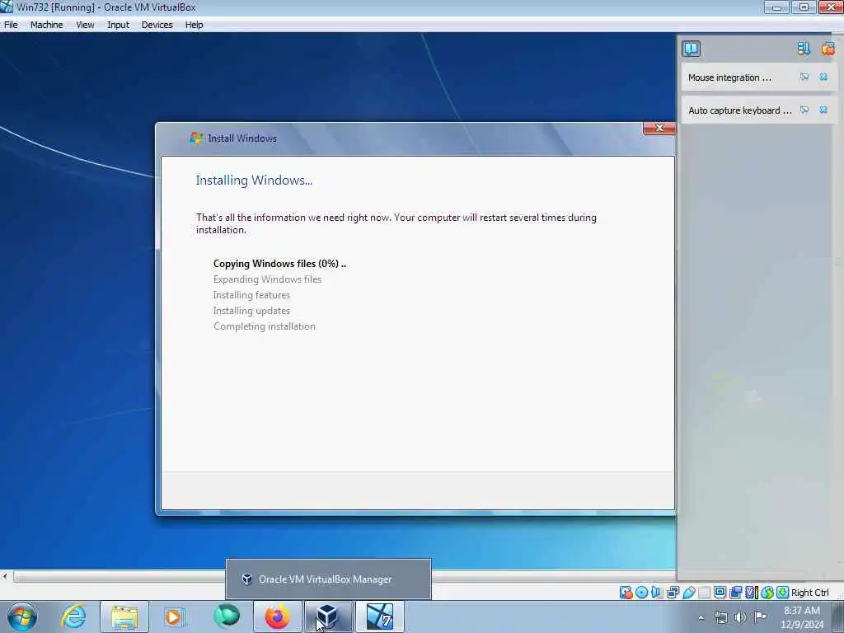Click the Show desktop strip

pyautogui.click(x=838, y=617)
